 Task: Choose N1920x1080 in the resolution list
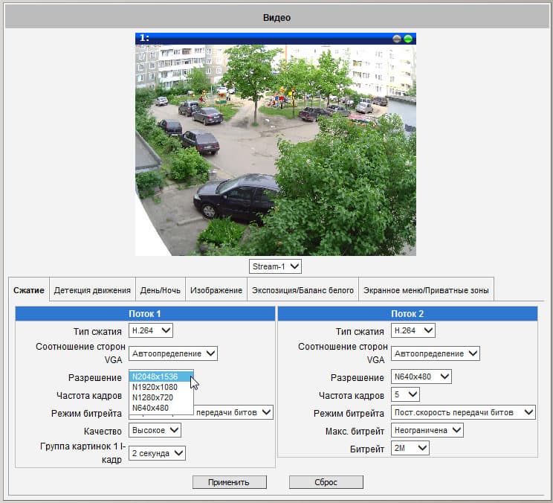pos(155,387)
